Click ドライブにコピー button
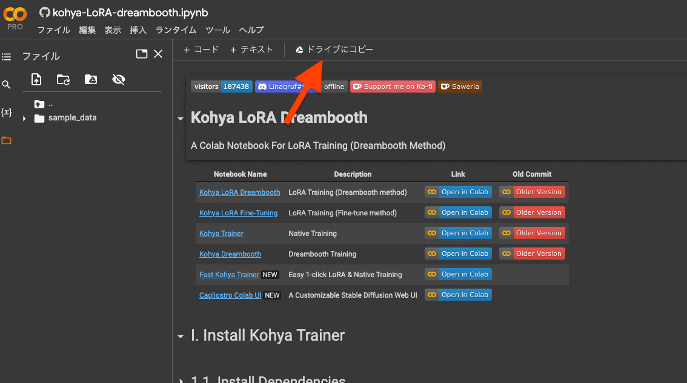 (334, 50)
